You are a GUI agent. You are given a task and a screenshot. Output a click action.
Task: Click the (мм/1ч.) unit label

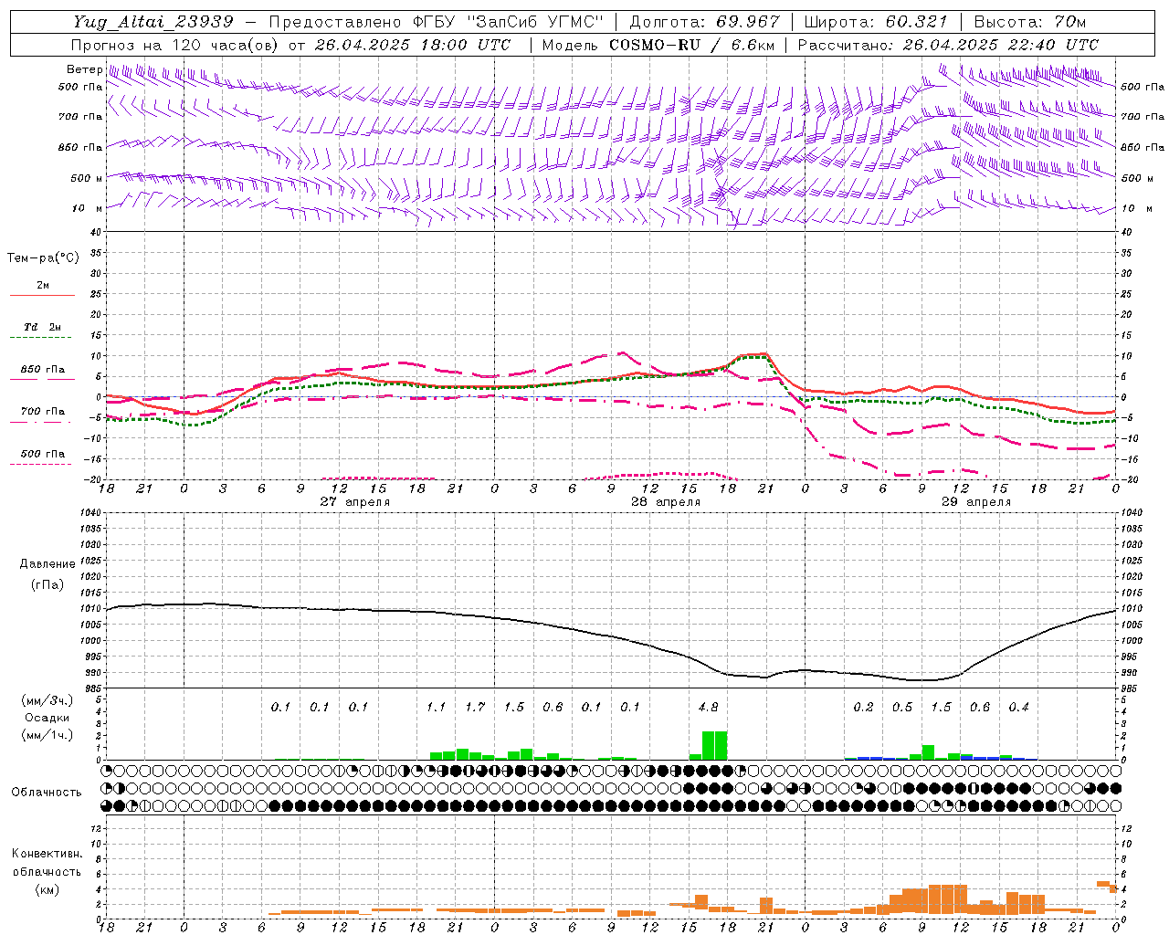click(x=47, y=735)
